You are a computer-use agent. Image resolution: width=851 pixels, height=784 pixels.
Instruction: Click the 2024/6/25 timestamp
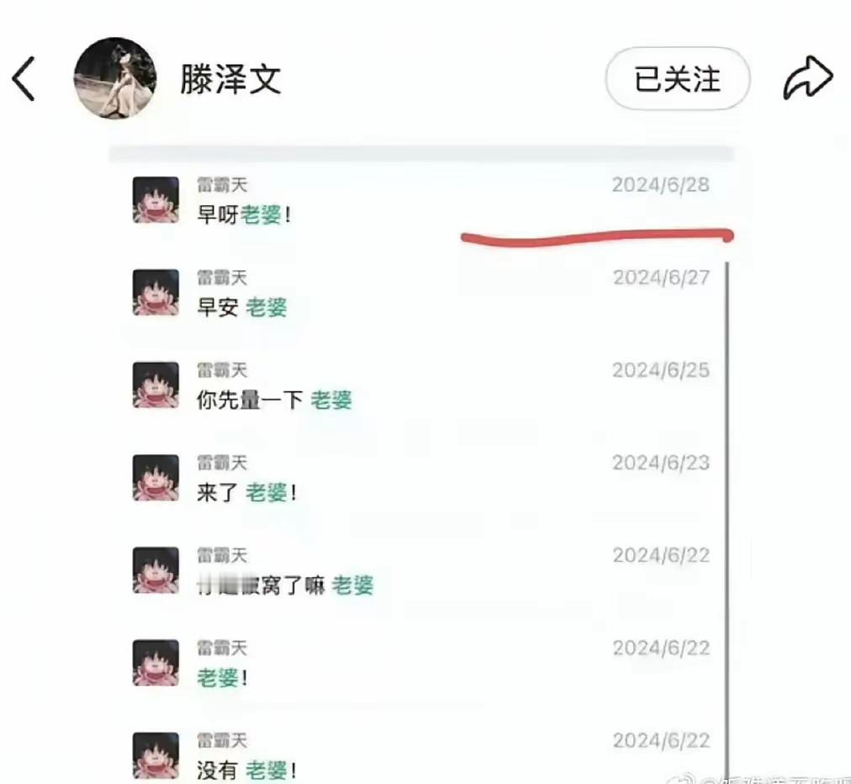(660, 370)
